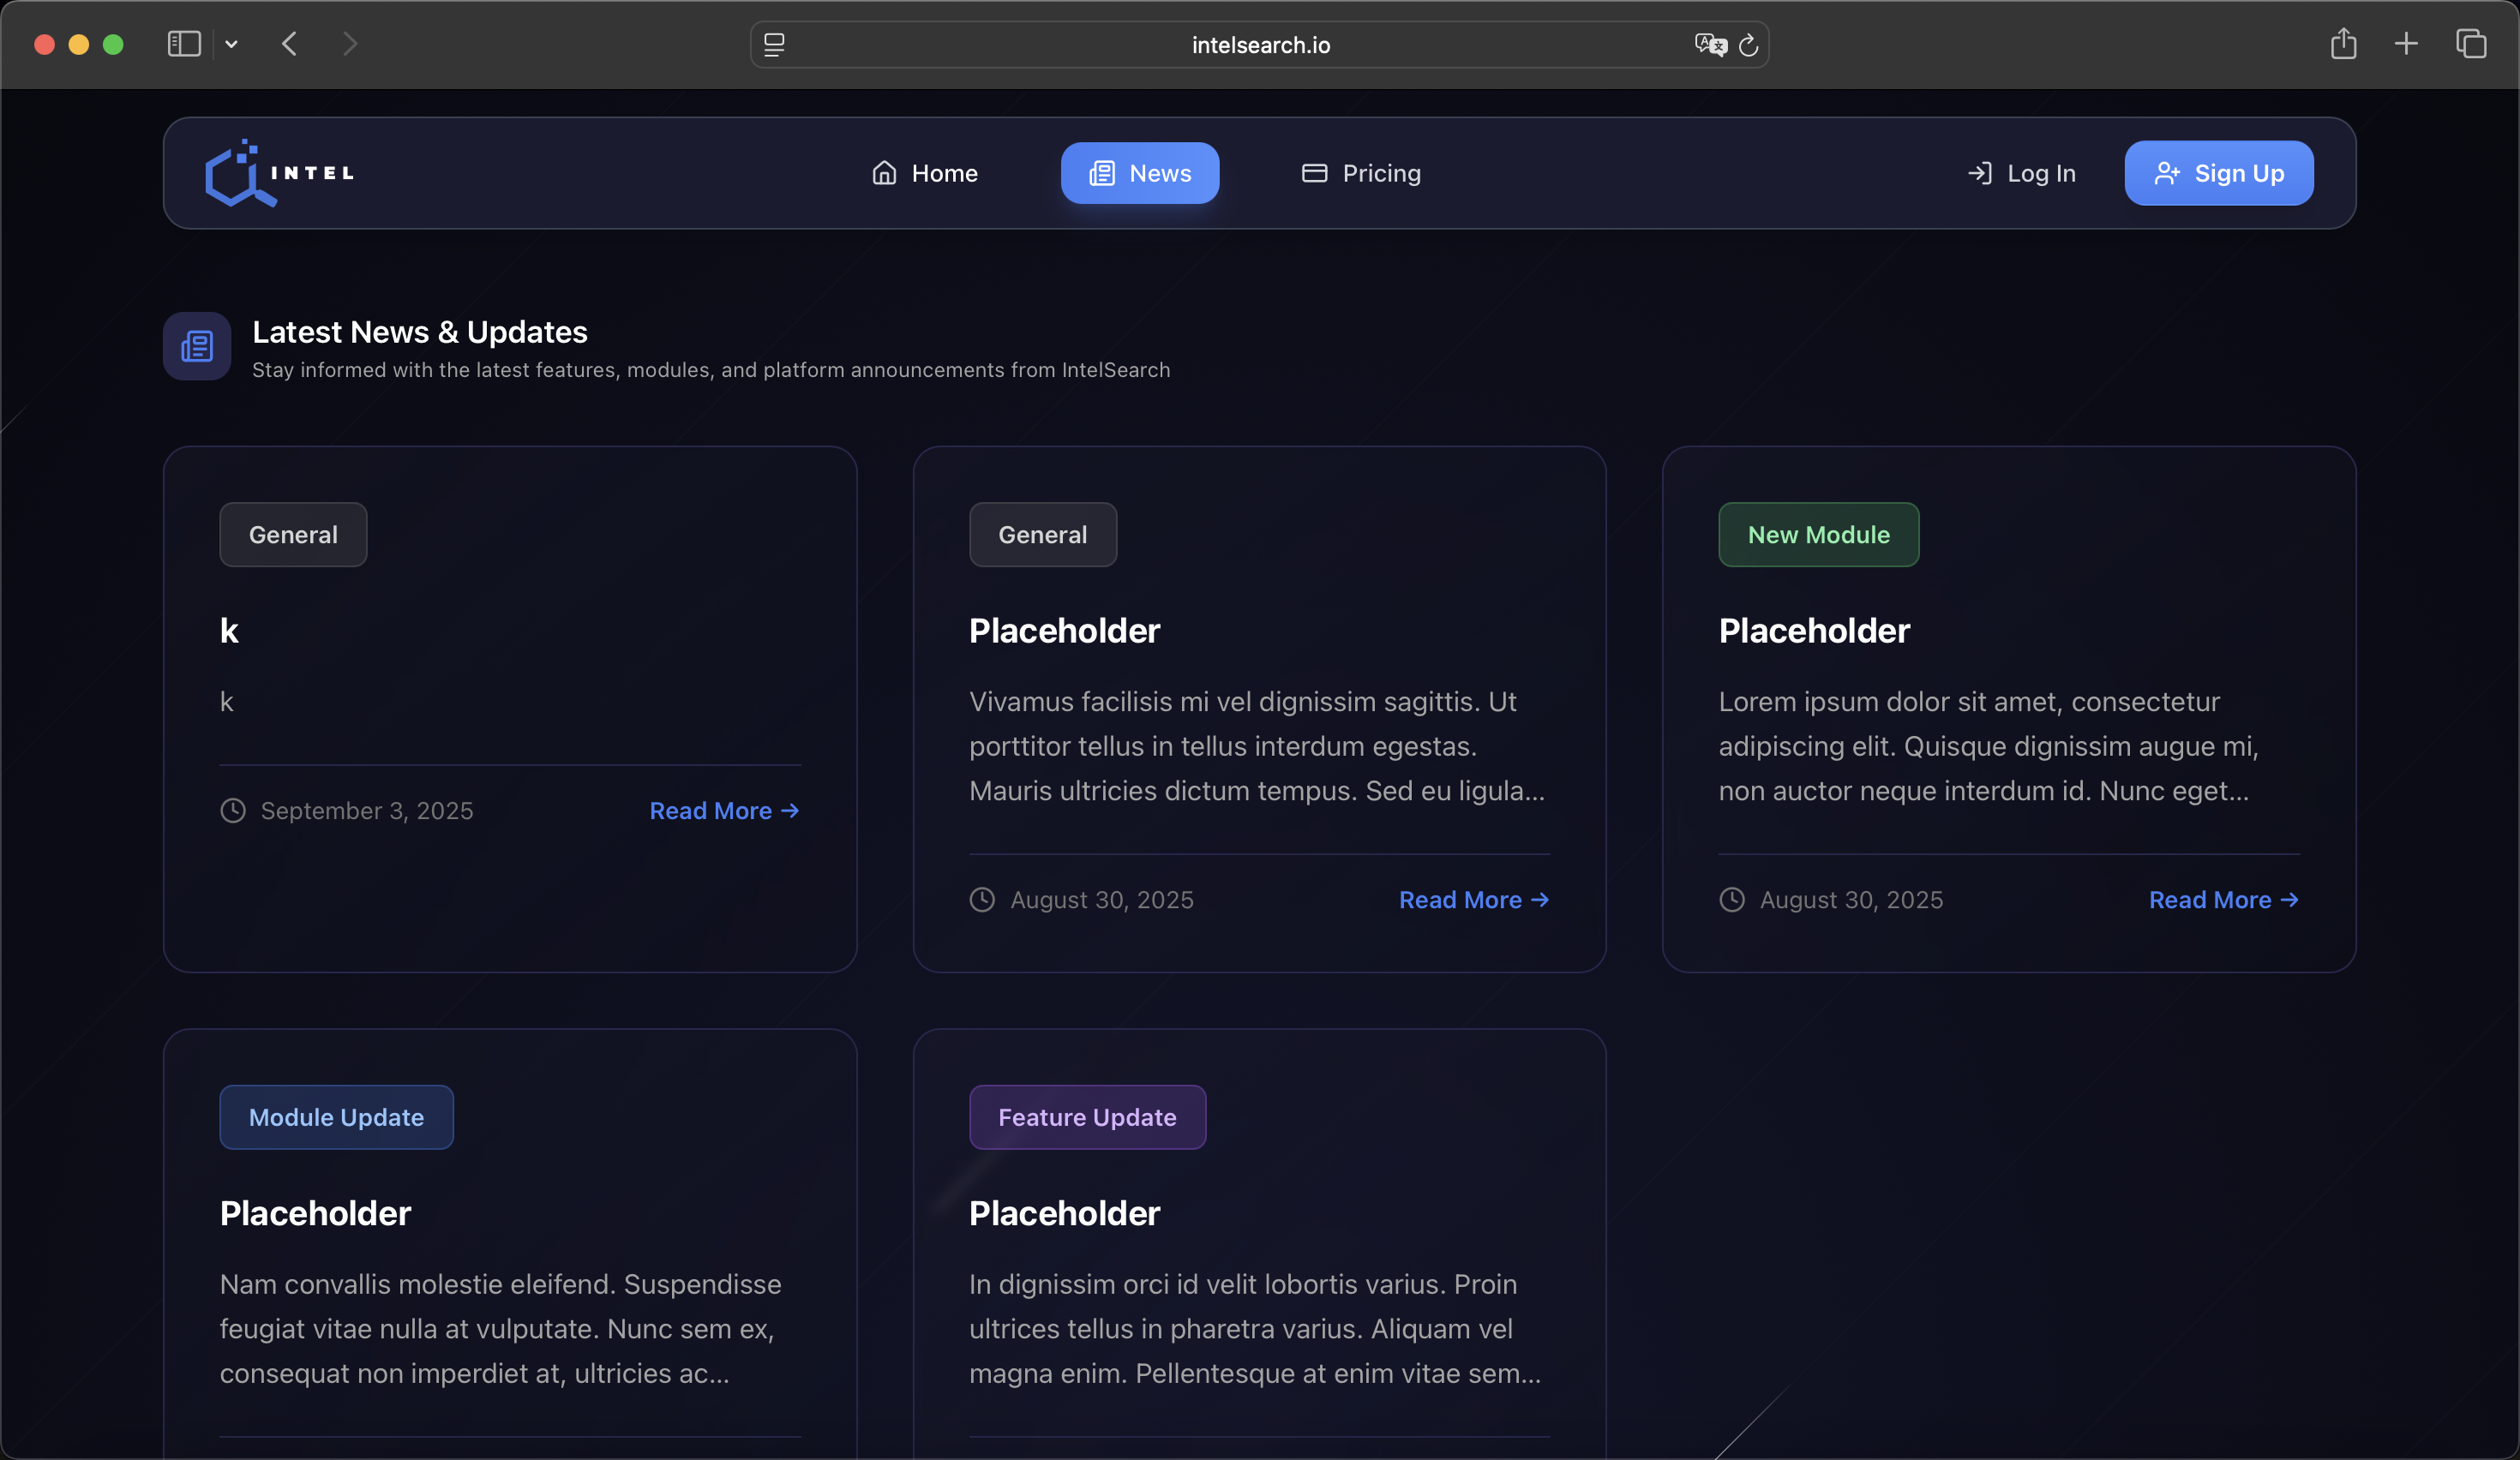Click the red close window button

click(44, 44)
